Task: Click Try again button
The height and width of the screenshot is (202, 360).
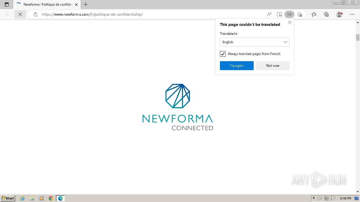Action: pos(237,66)
